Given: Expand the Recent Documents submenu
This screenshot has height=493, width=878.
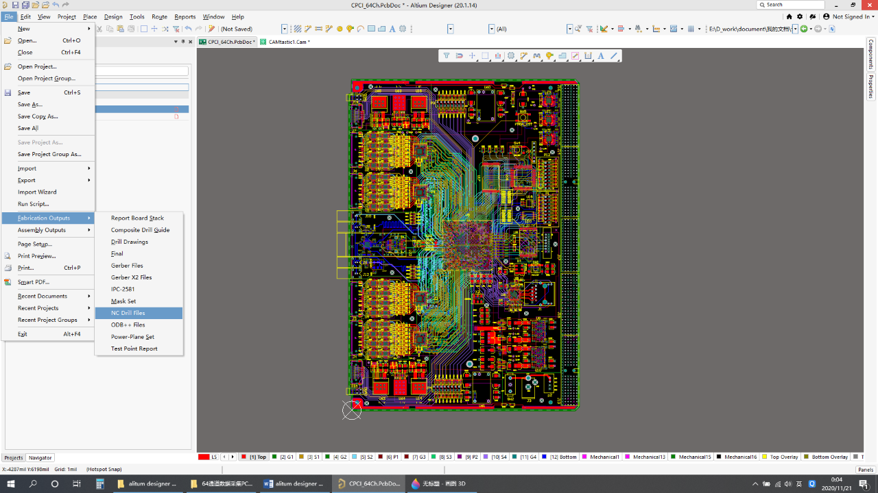Looking at the screenshot, I should point(48,296).
